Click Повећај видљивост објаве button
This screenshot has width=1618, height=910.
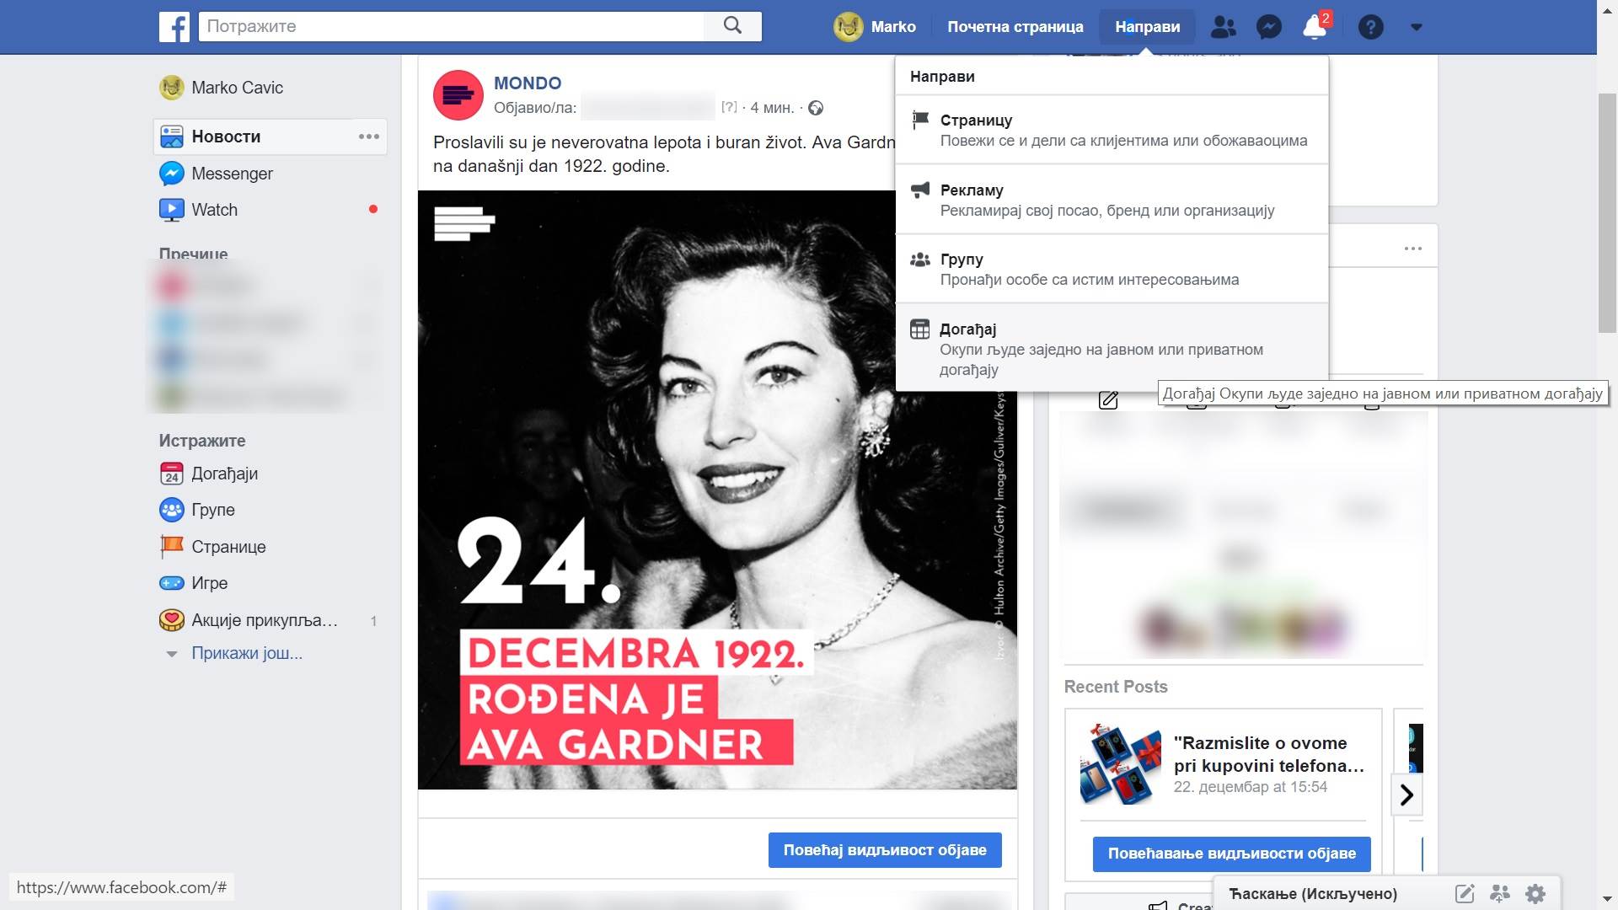pos(884,850)
